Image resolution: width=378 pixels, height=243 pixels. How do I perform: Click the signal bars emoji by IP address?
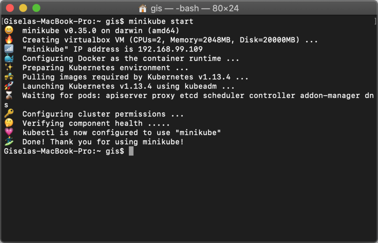[x=9, y=49]
